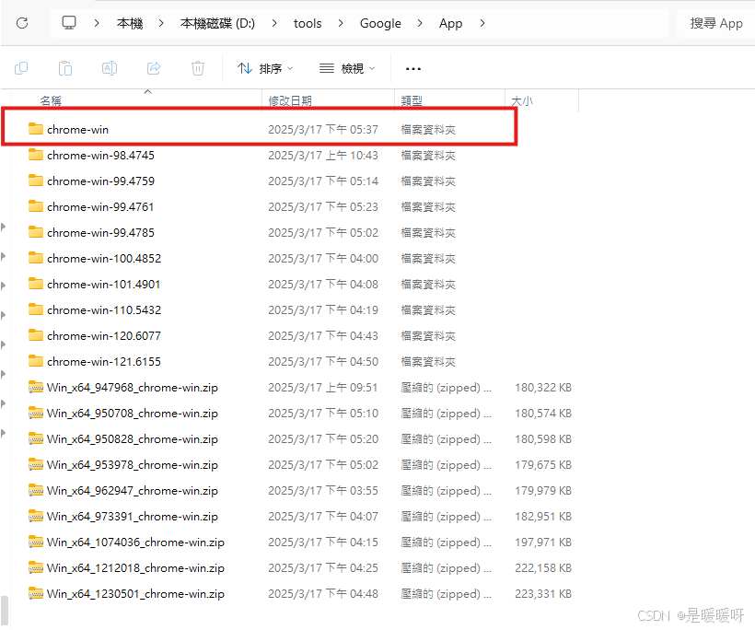Screen dimensions: 755x630
Task: Click the This PC monitor icon
Action: (69, 23)
